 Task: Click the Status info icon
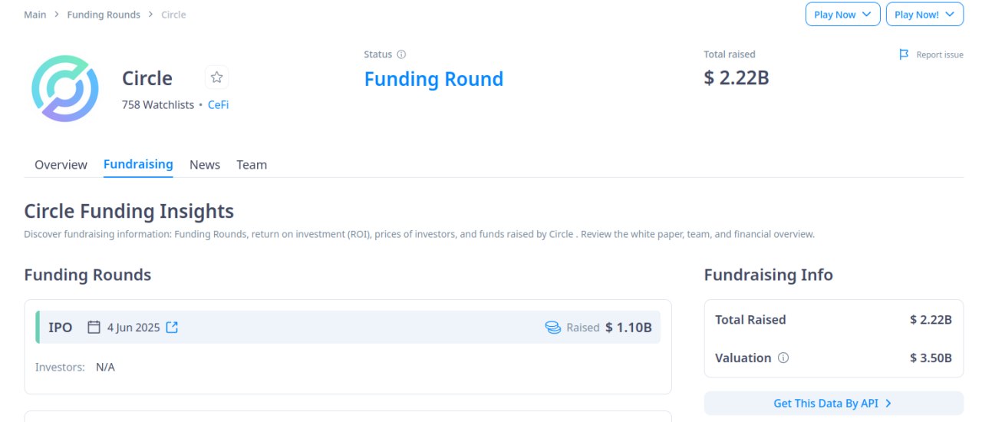(401, 54)
